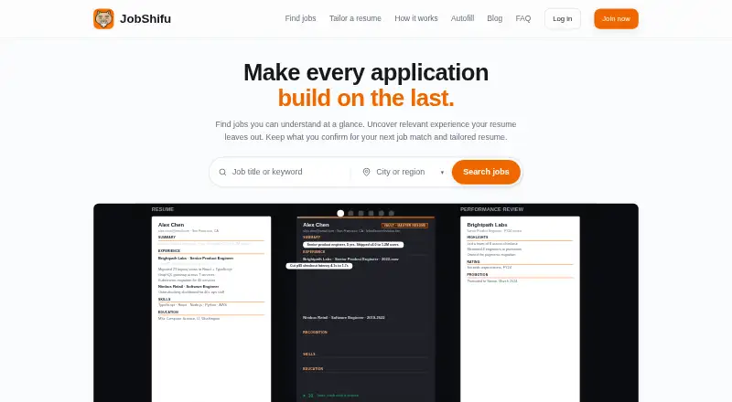
Task: Select Autofill in the navigation bar
Action: tap(462, 18)
